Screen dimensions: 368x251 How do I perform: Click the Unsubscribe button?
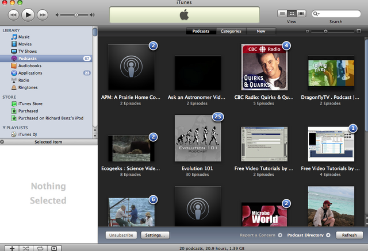[x=121, y=235]
